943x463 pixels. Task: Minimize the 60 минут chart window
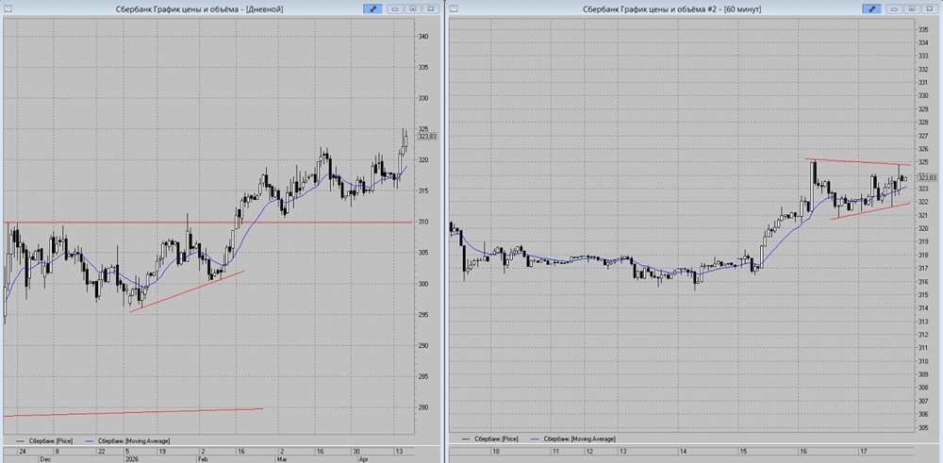tap(895, 9)
